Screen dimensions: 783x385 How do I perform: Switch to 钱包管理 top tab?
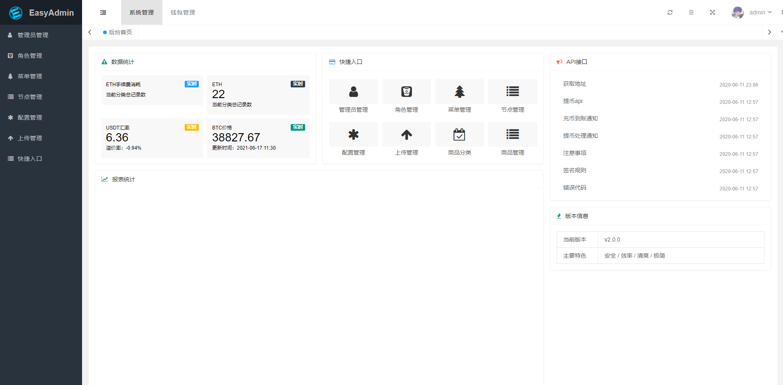click(183, 13)
